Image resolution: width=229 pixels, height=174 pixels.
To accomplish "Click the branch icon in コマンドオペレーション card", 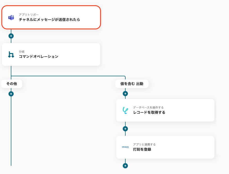I will click(11, 55).
